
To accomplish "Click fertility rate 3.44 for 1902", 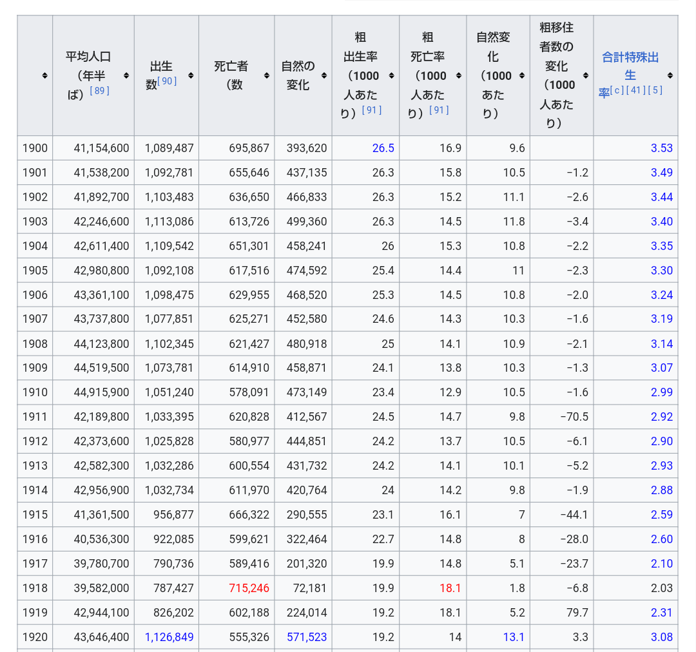I will click(x=662, y=197).
